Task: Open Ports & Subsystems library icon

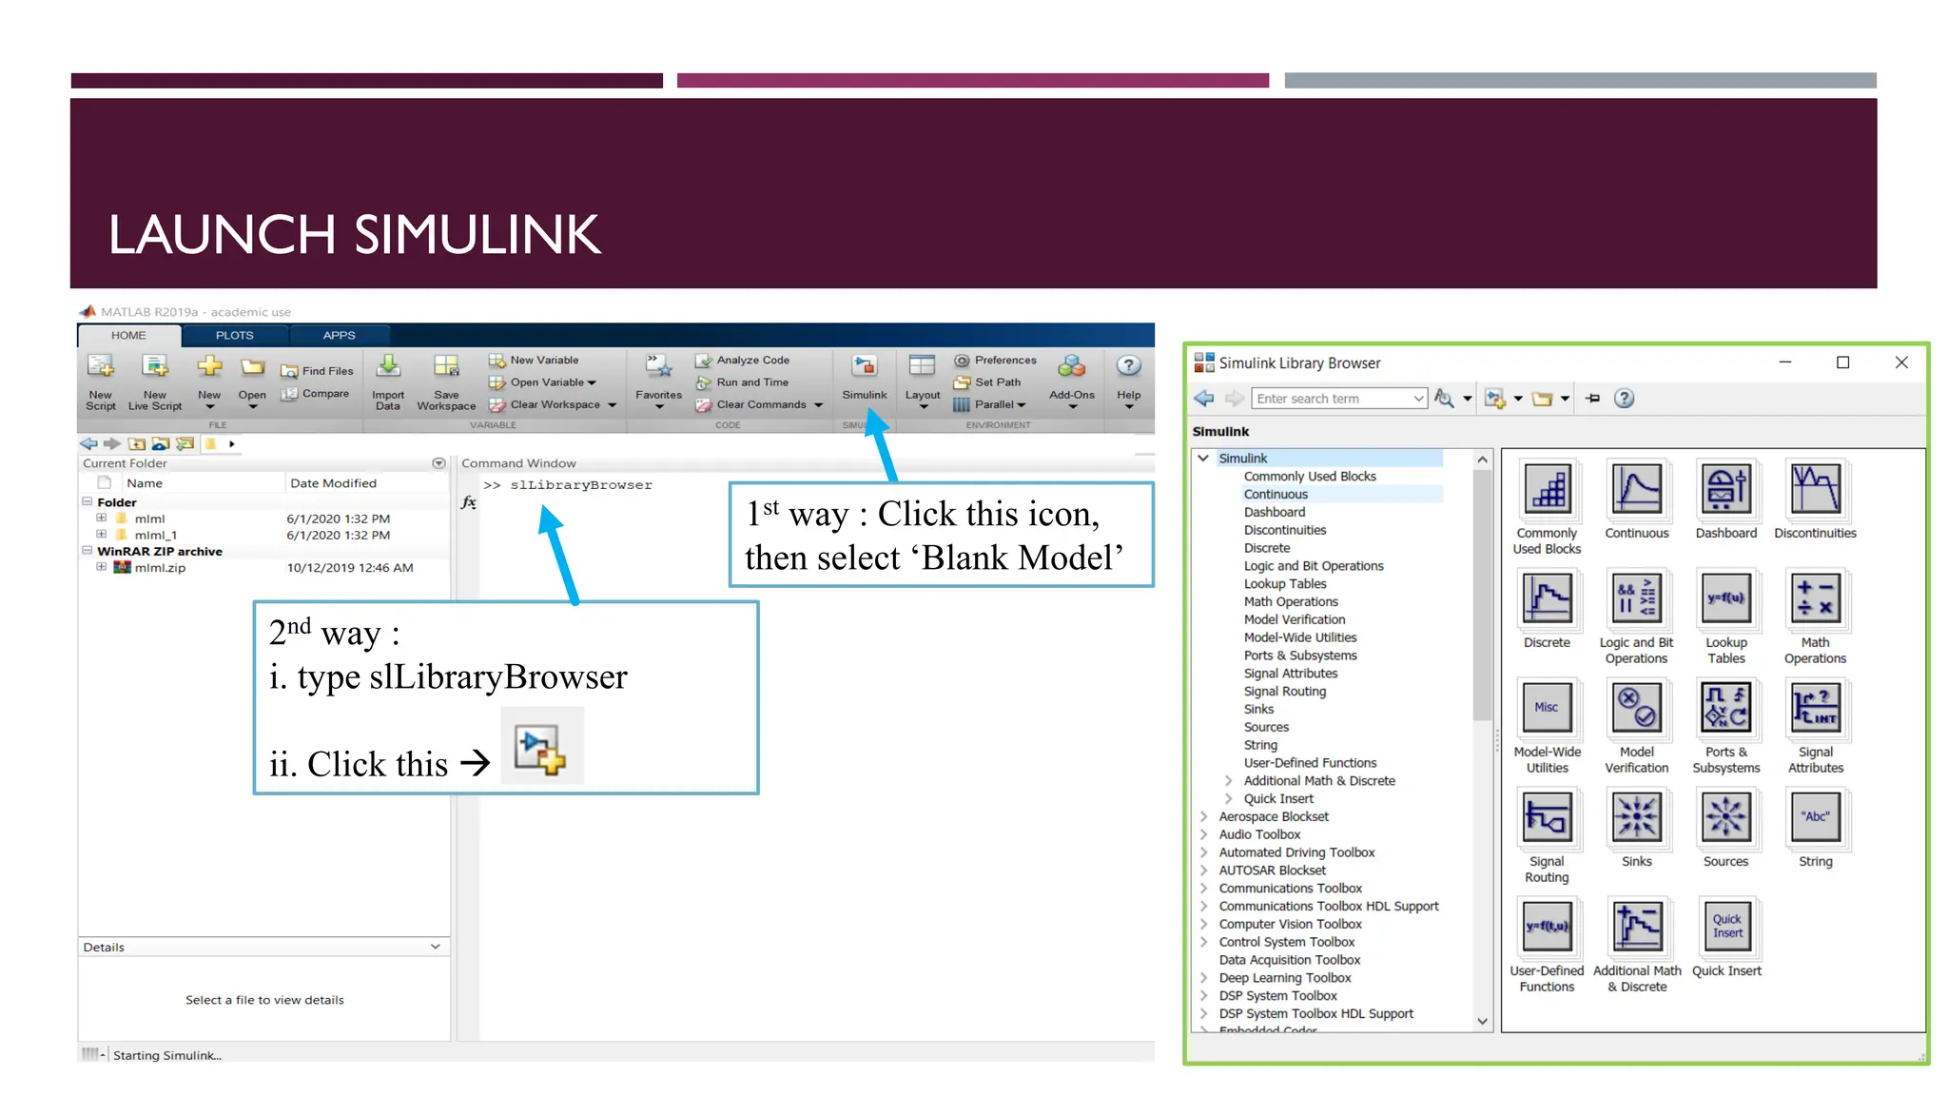Action: [x=1725, y=708]
